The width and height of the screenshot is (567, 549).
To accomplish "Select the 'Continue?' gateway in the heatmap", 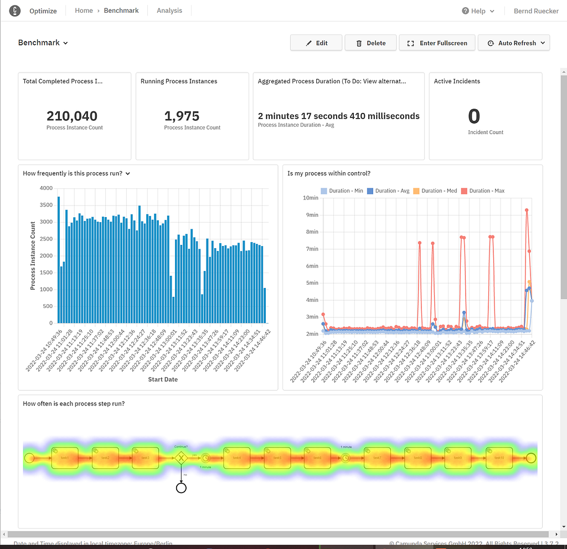I will click(x=181, y=458).
